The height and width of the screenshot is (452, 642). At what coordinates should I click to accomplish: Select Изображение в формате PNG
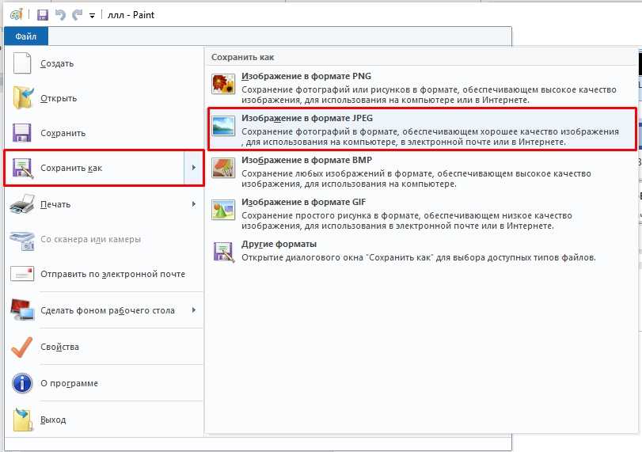422,87
